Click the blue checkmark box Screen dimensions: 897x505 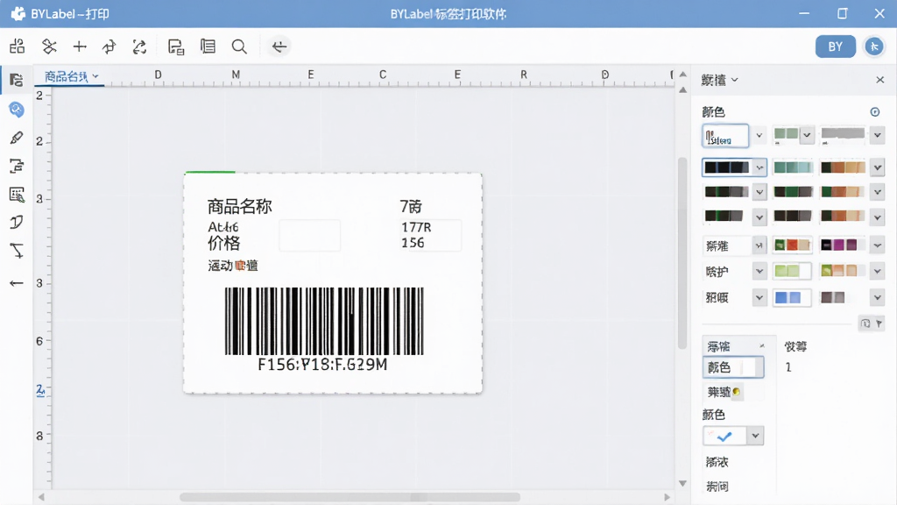[x=724, y=436]
